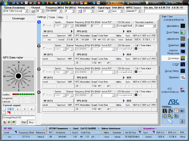Viewport: 189px width, 141px height.
Task: Switch to the Map tab
Action: (x=61, y=17)
